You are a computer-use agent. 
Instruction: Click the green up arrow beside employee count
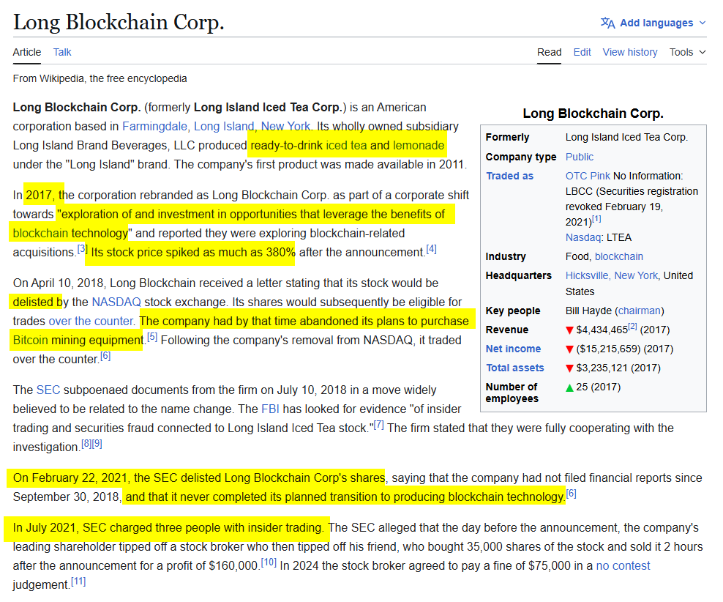[569, 387]
